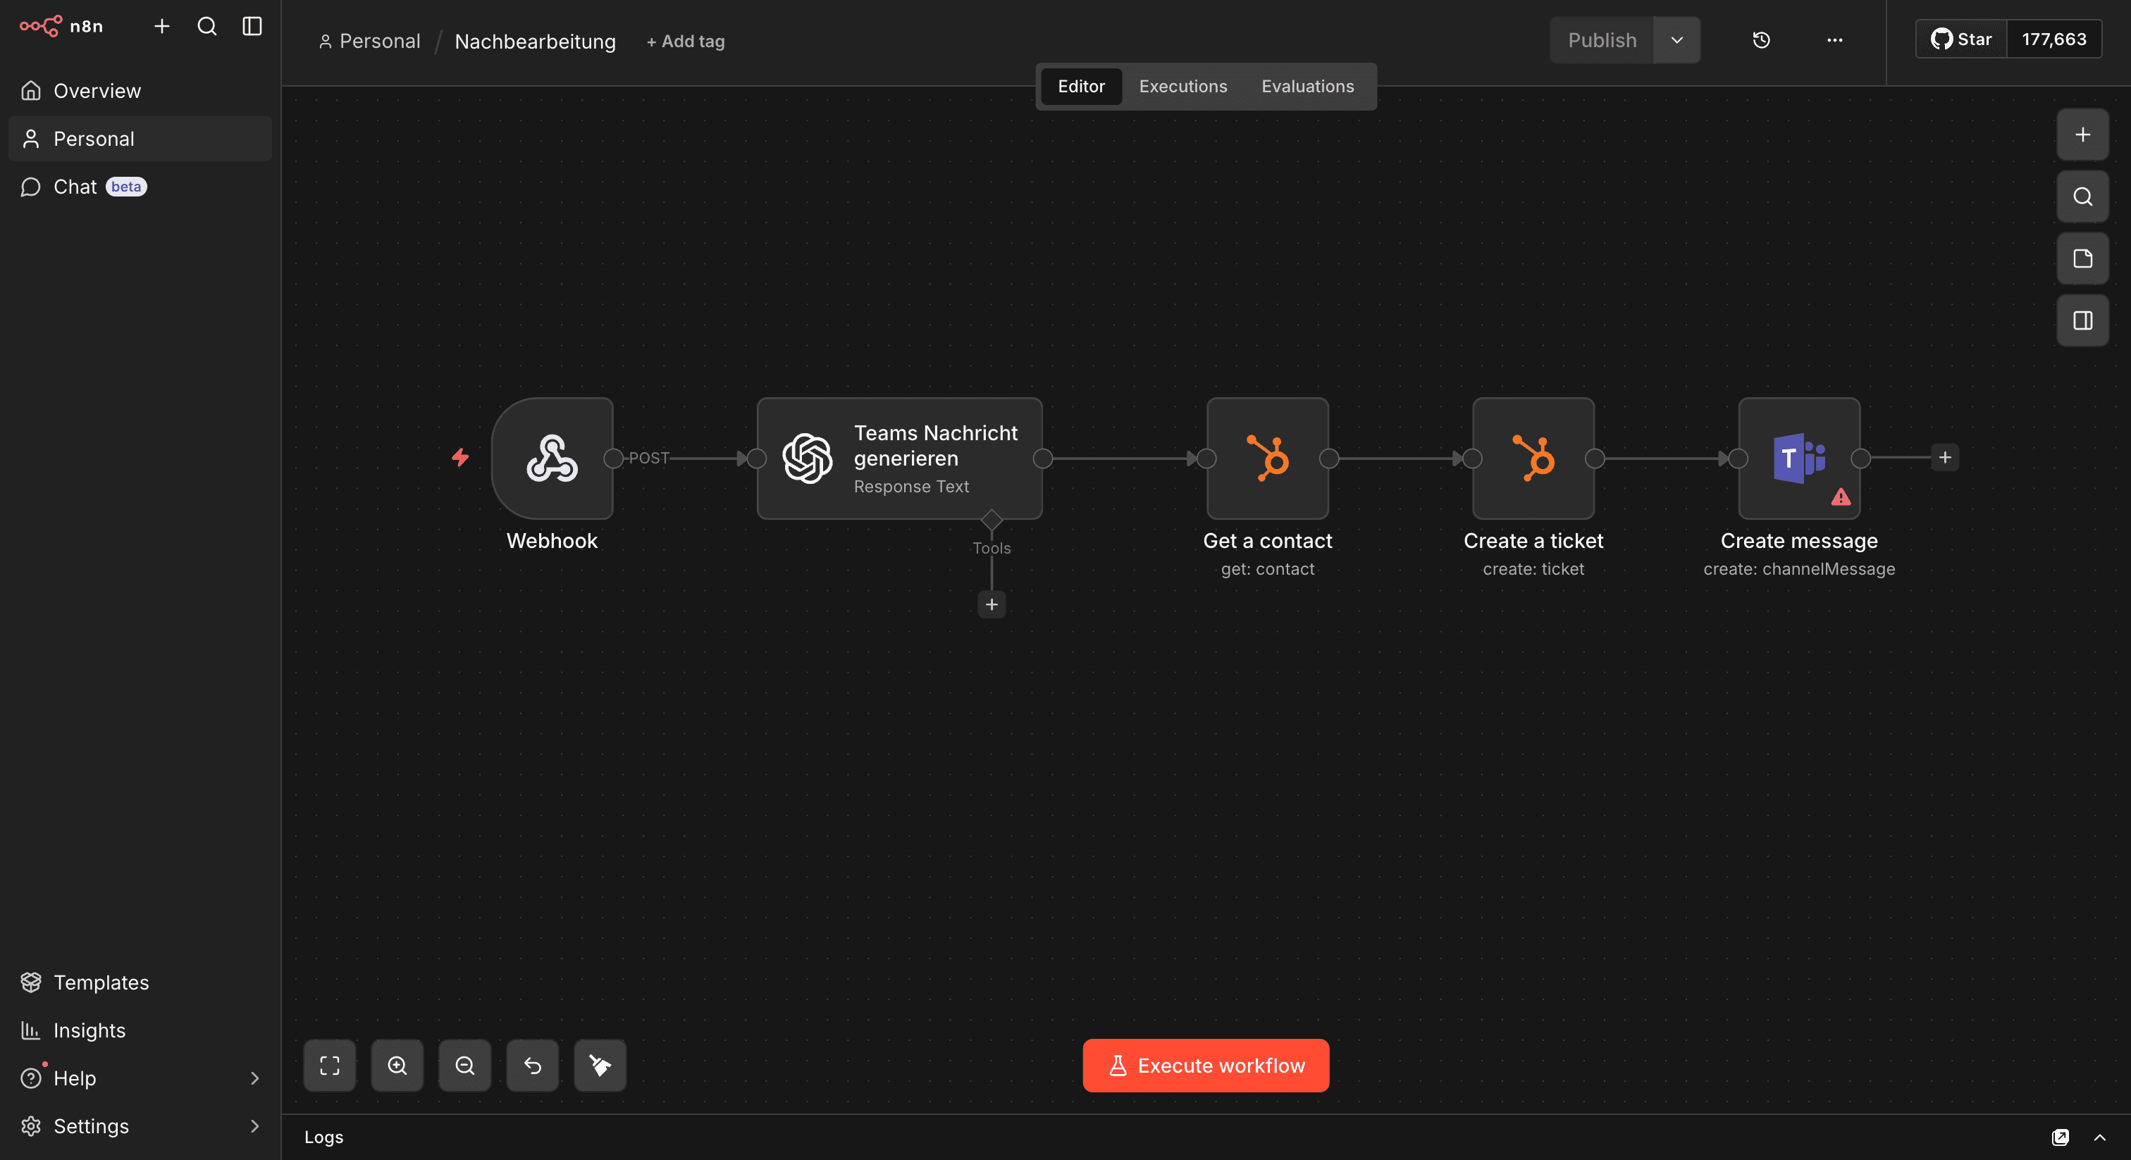Zoom in on the workflow canvas
2131x1160 pixels.
coord(397,1066)
